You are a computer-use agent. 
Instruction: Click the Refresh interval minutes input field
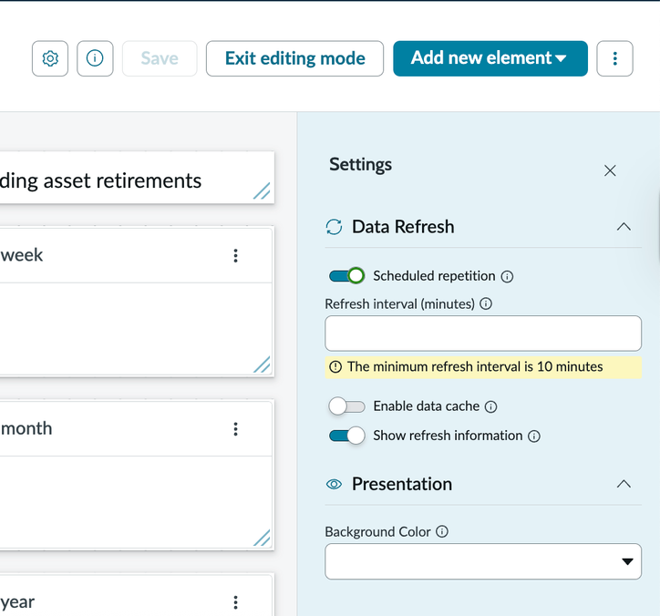click(x=483, y=334)
